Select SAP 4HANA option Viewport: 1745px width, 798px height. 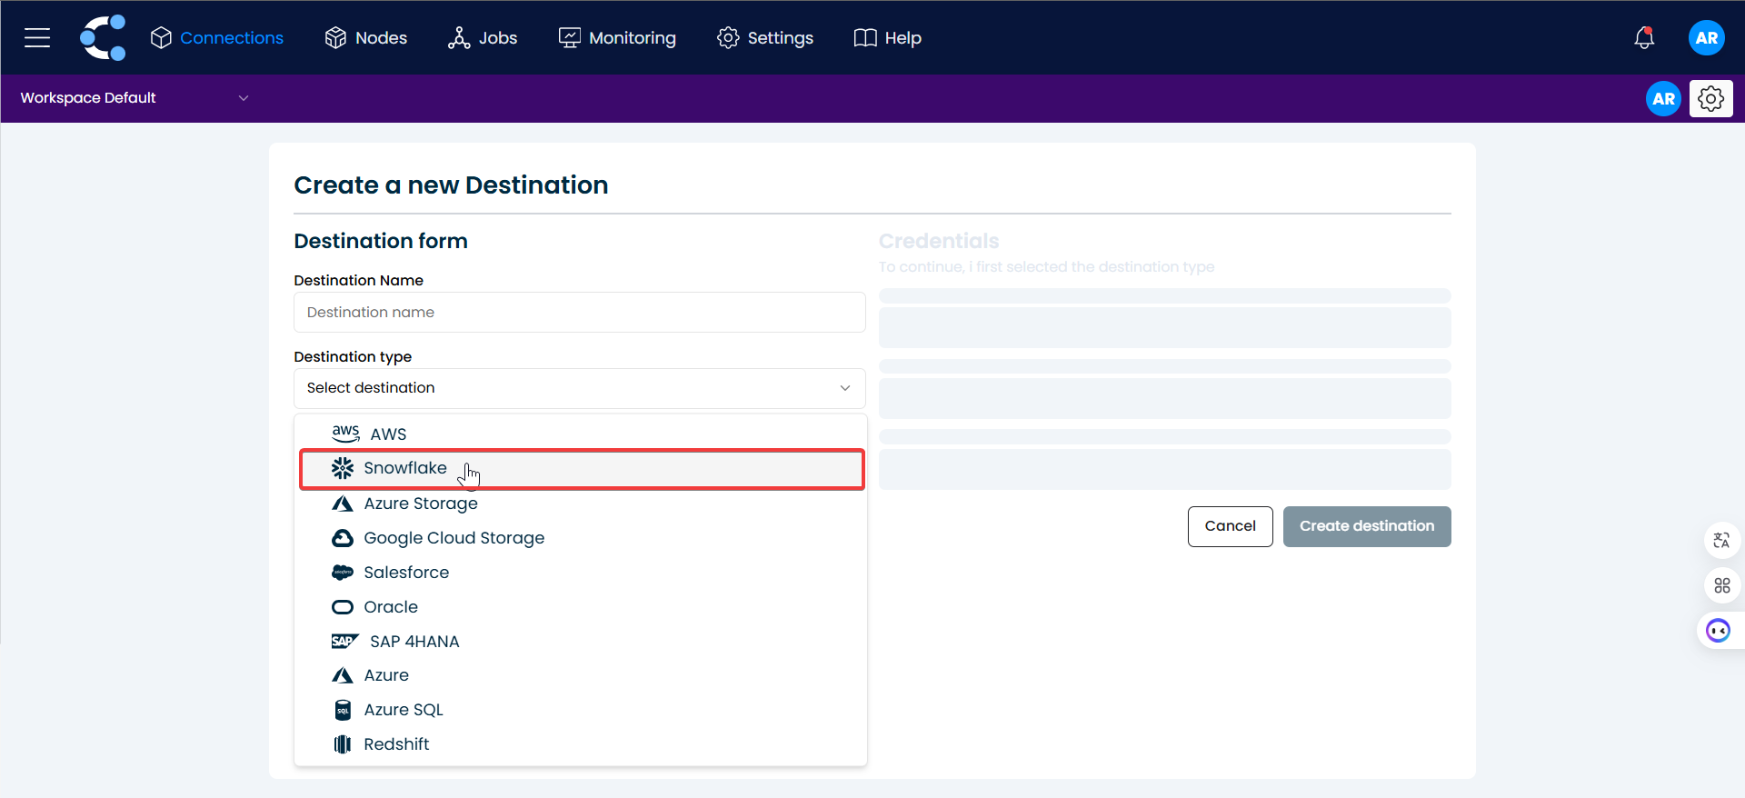click(581, 642)
